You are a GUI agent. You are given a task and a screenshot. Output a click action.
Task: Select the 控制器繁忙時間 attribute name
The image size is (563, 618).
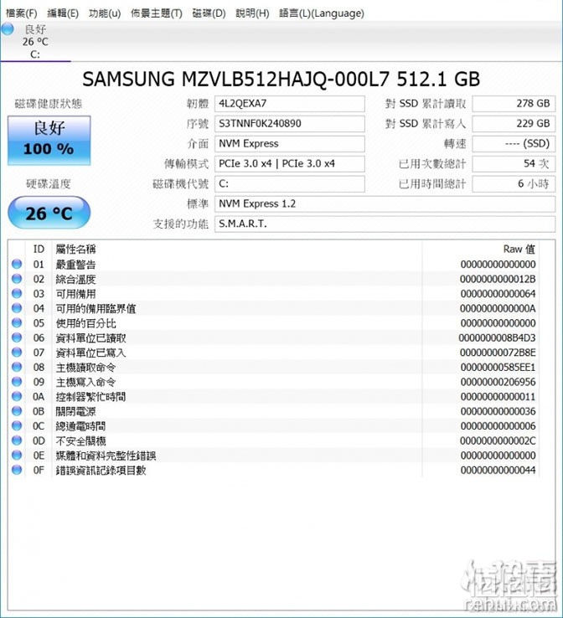91,397
